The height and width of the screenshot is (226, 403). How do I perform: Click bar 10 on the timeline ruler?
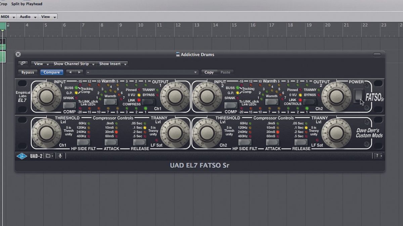141,25
